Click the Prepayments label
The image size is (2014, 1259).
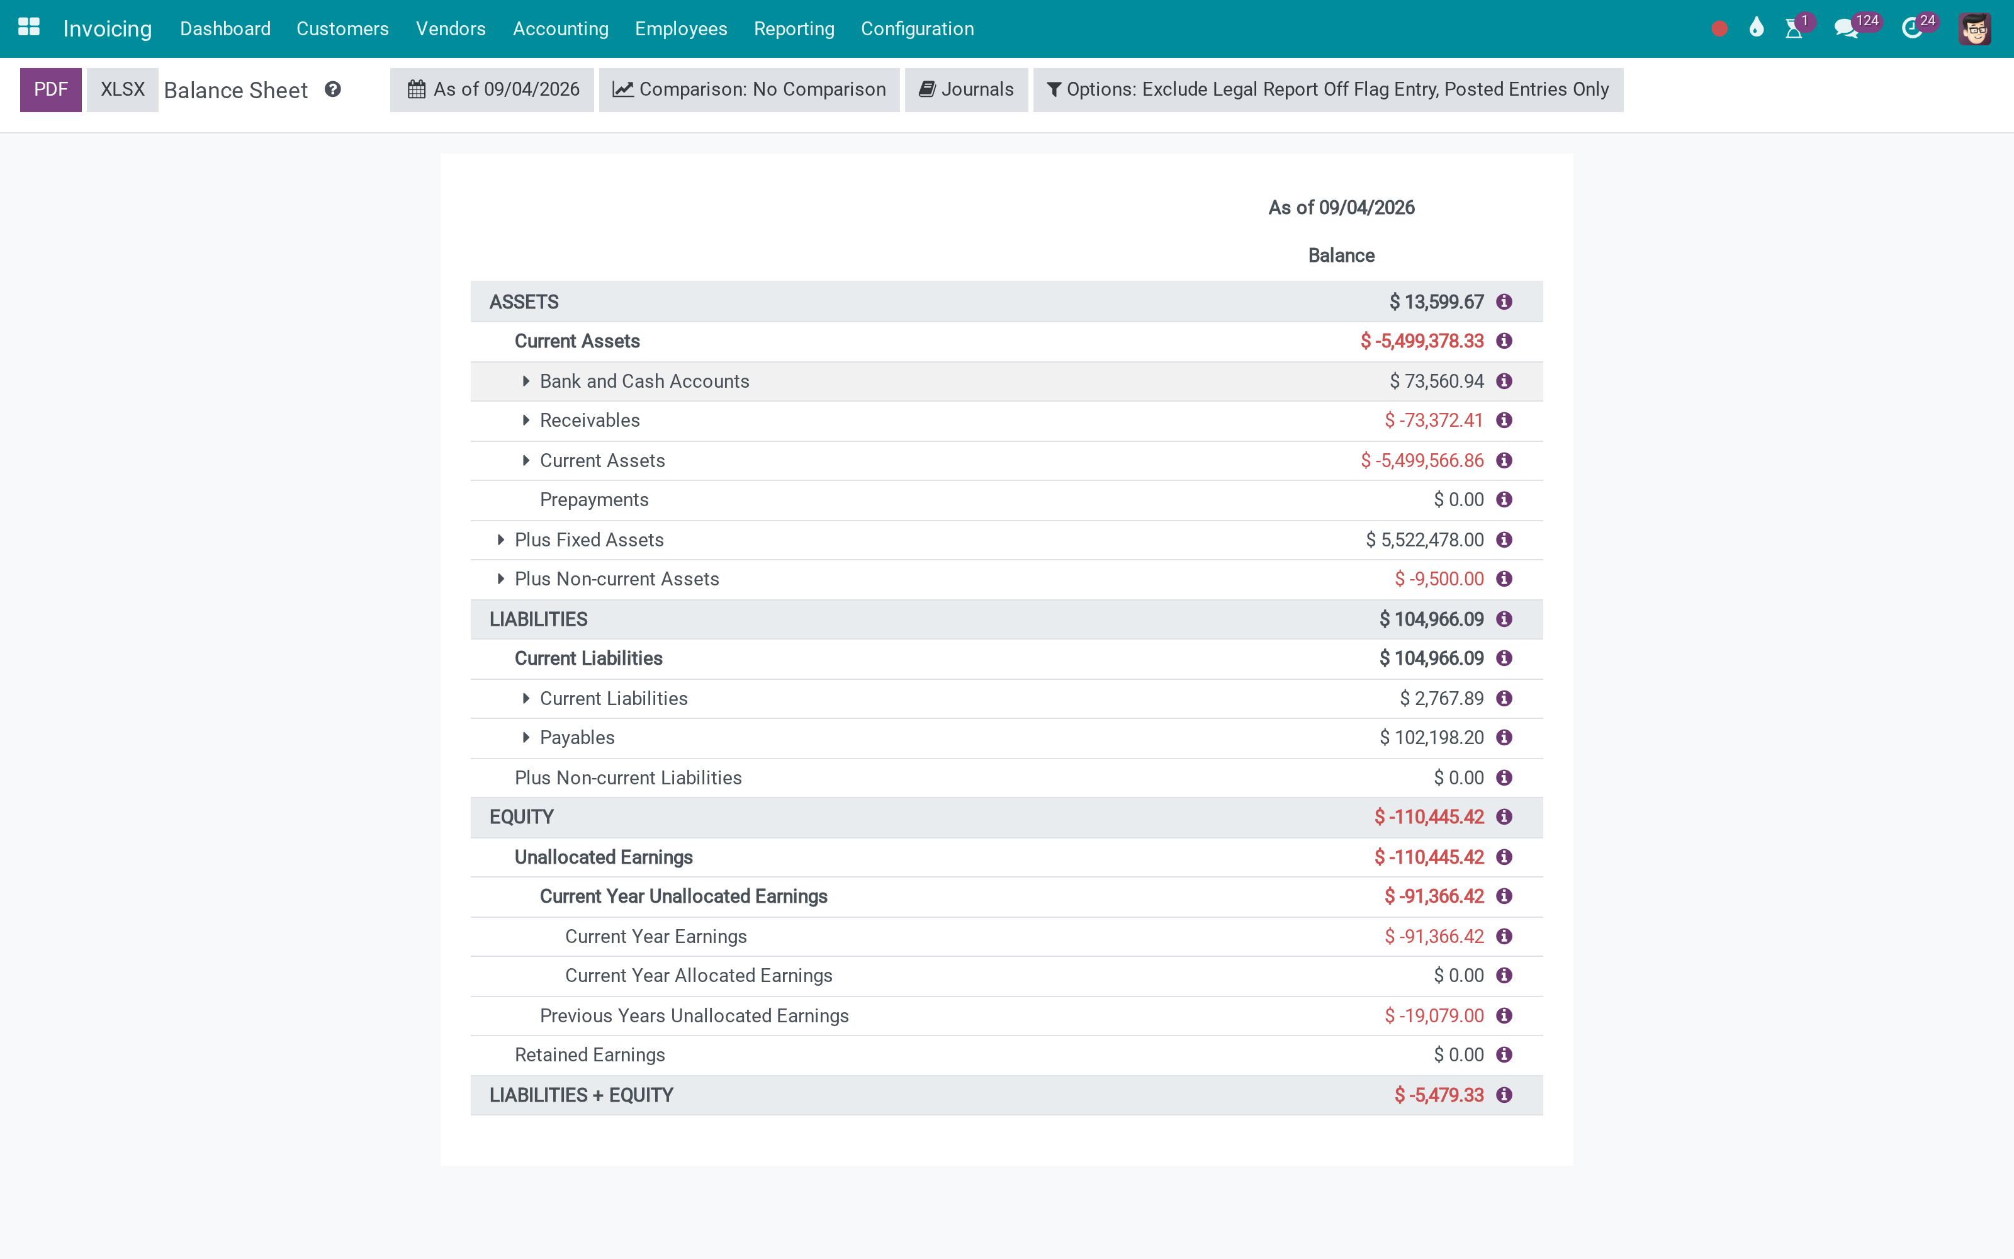point(594,500)
